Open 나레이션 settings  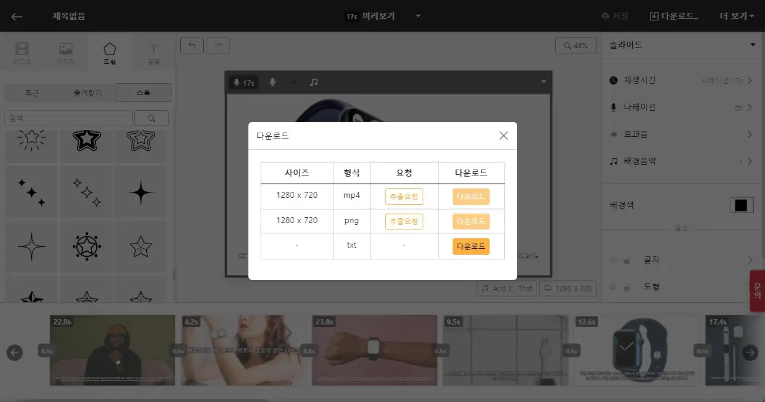coord(681,107)
